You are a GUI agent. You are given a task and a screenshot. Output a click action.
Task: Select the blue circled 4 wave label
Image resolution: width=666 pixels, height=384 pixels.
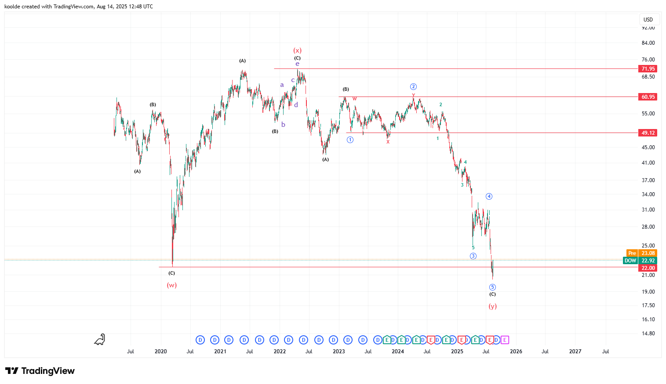click(x=489, y=196)
